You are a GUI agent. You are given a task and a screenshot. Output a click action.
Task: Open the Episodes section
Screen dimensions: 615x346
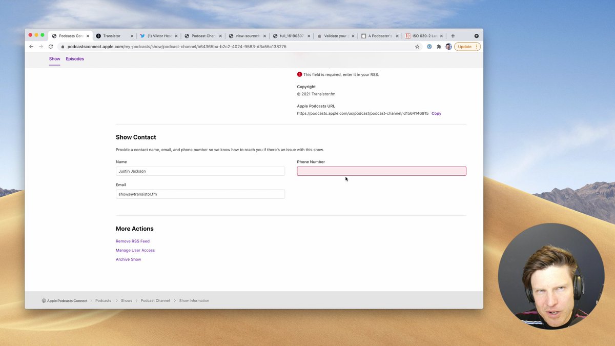click(75, 59)
